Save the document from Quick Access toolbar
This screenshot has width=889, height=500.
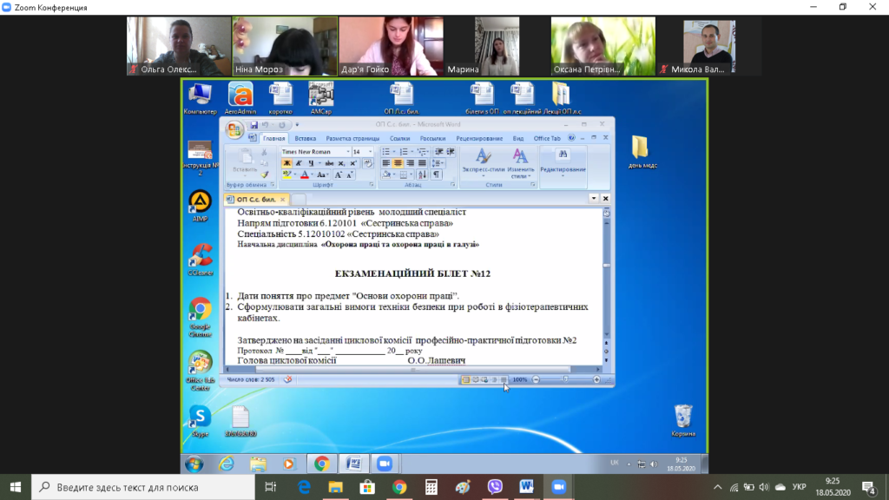point(254,125)
